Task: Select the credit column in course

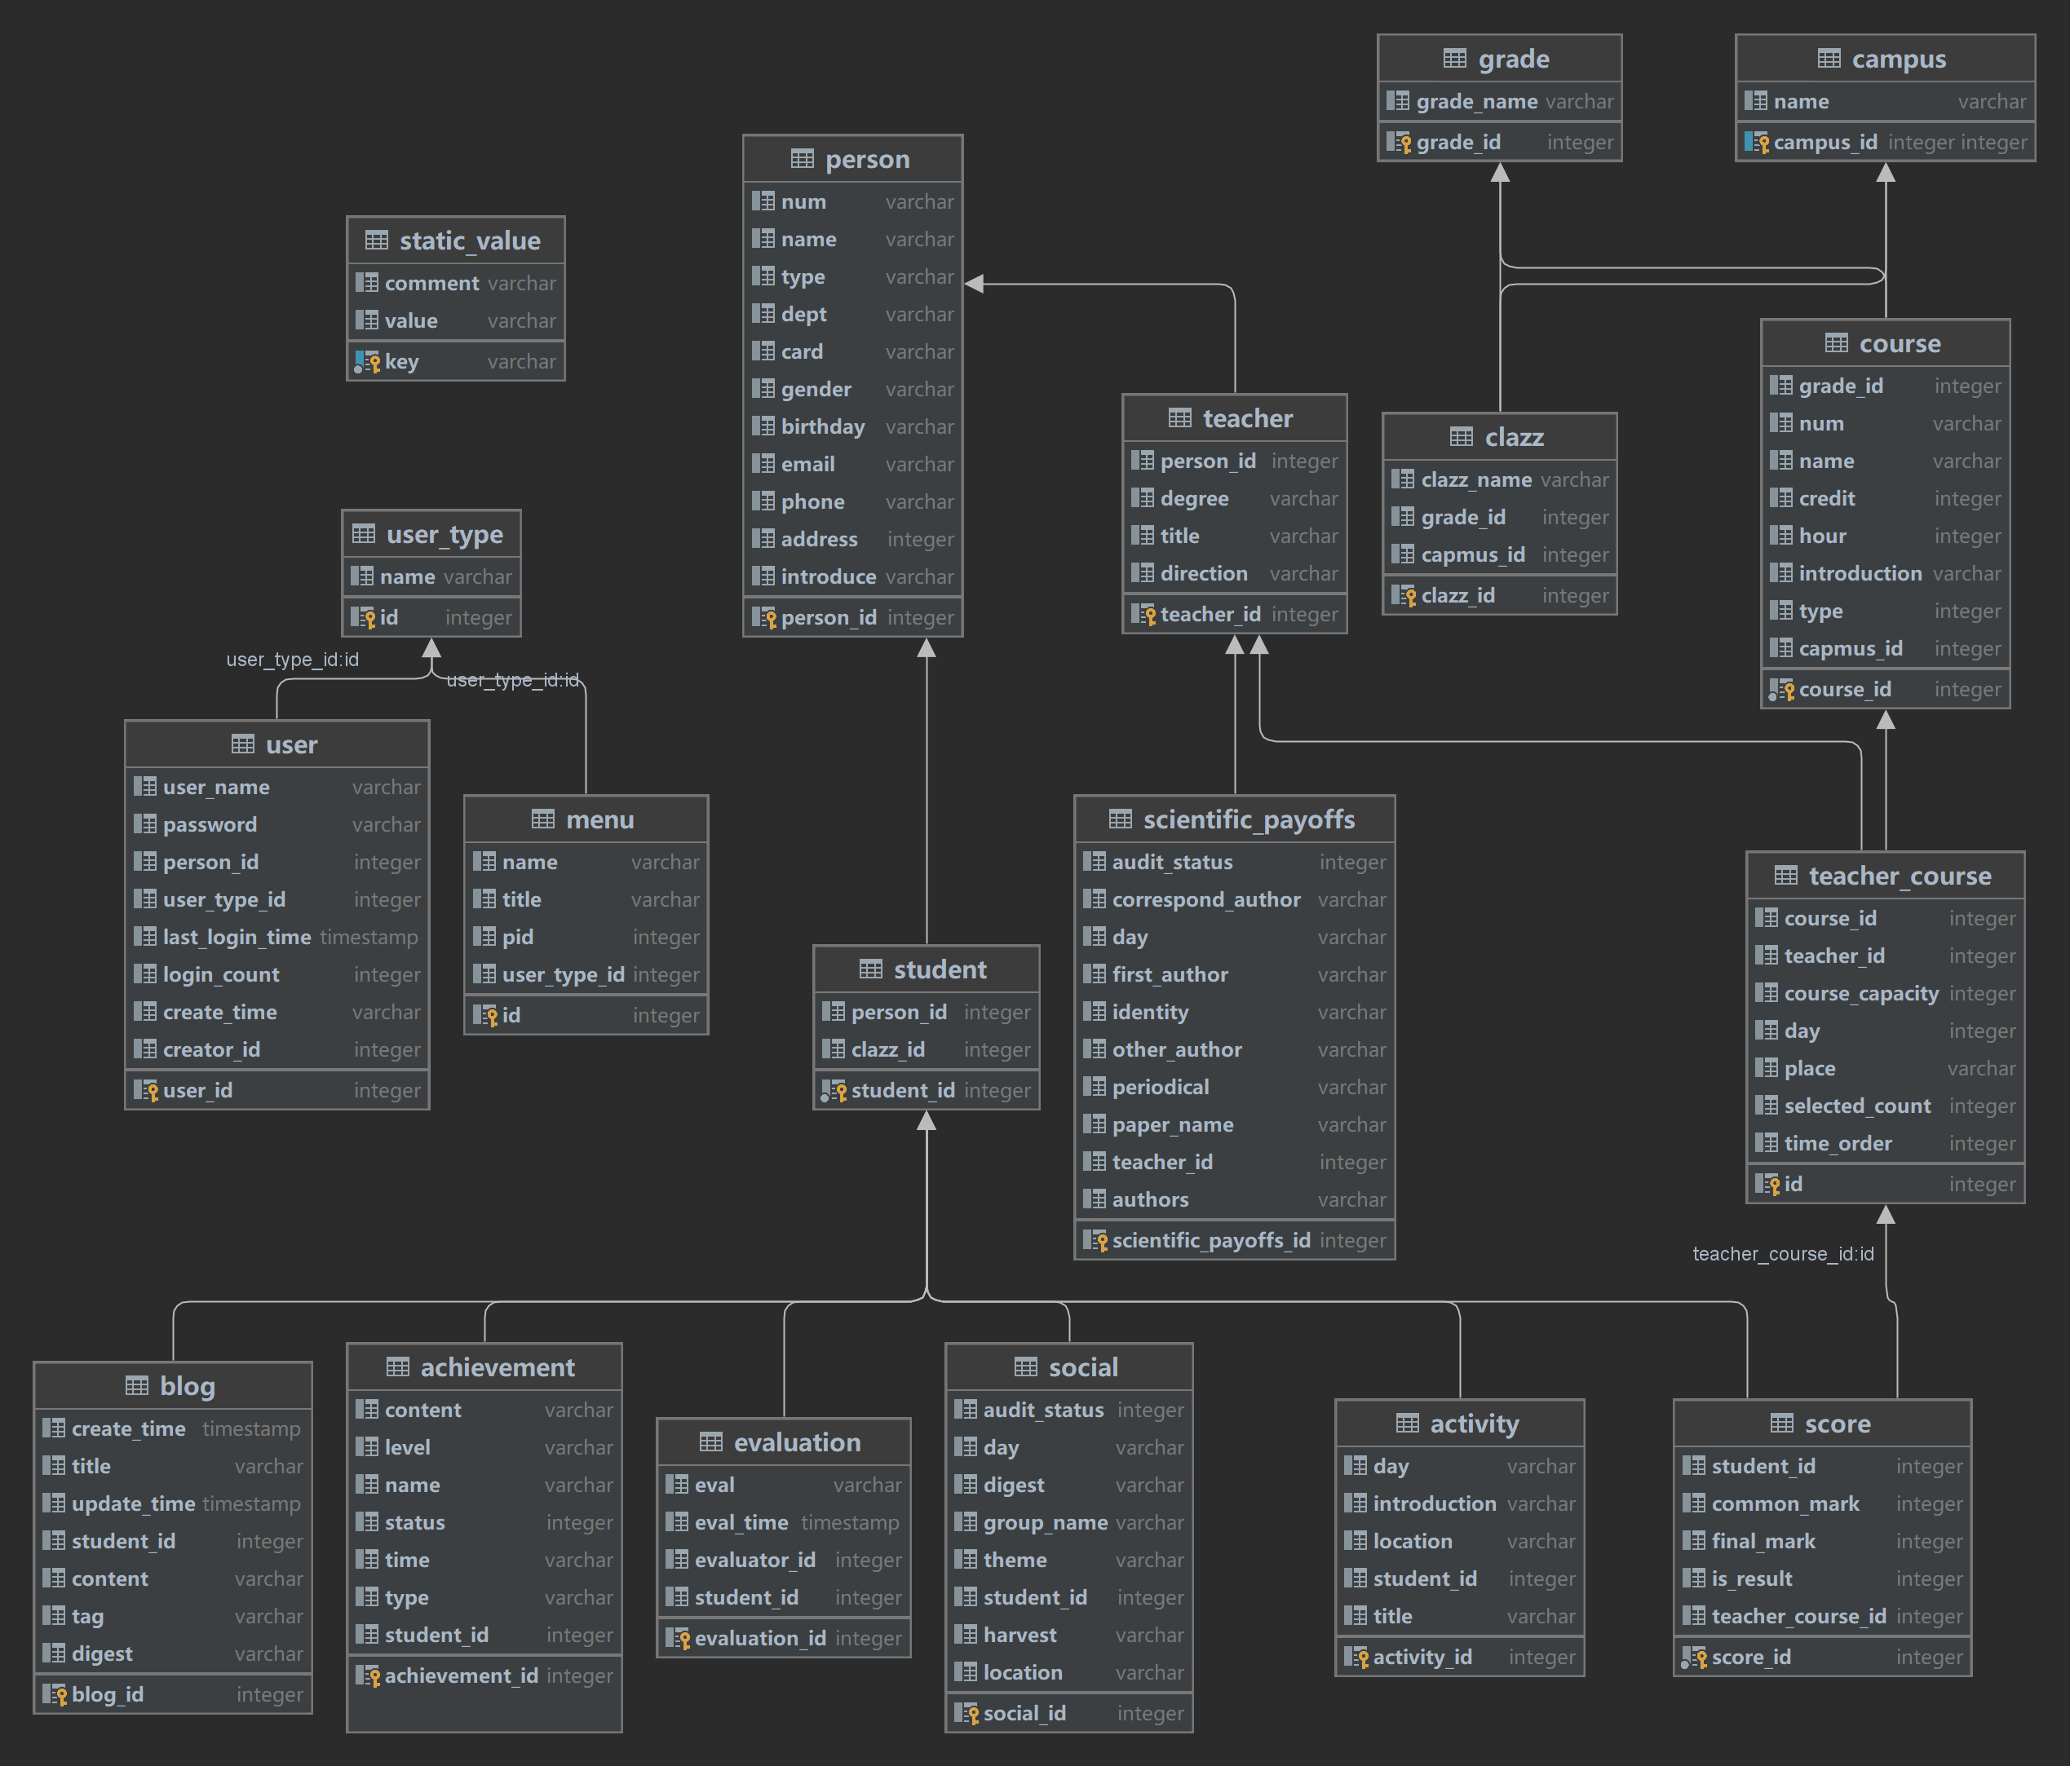Action: (1885, 498)
